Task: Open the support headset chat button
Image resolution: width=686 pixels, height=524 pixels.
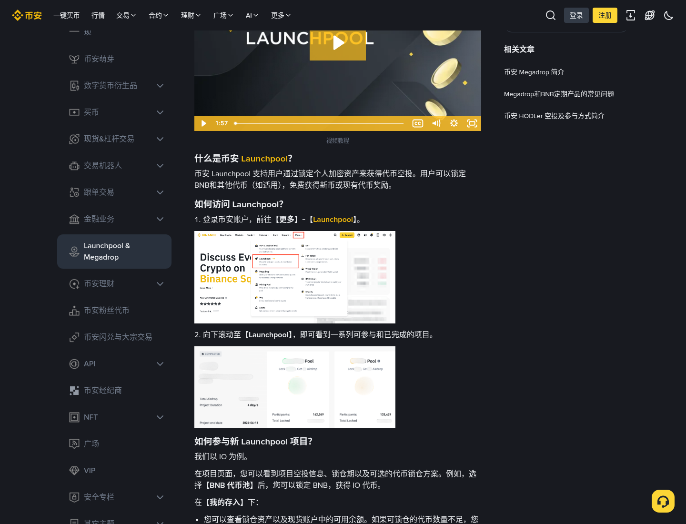Action: point(663,501)
